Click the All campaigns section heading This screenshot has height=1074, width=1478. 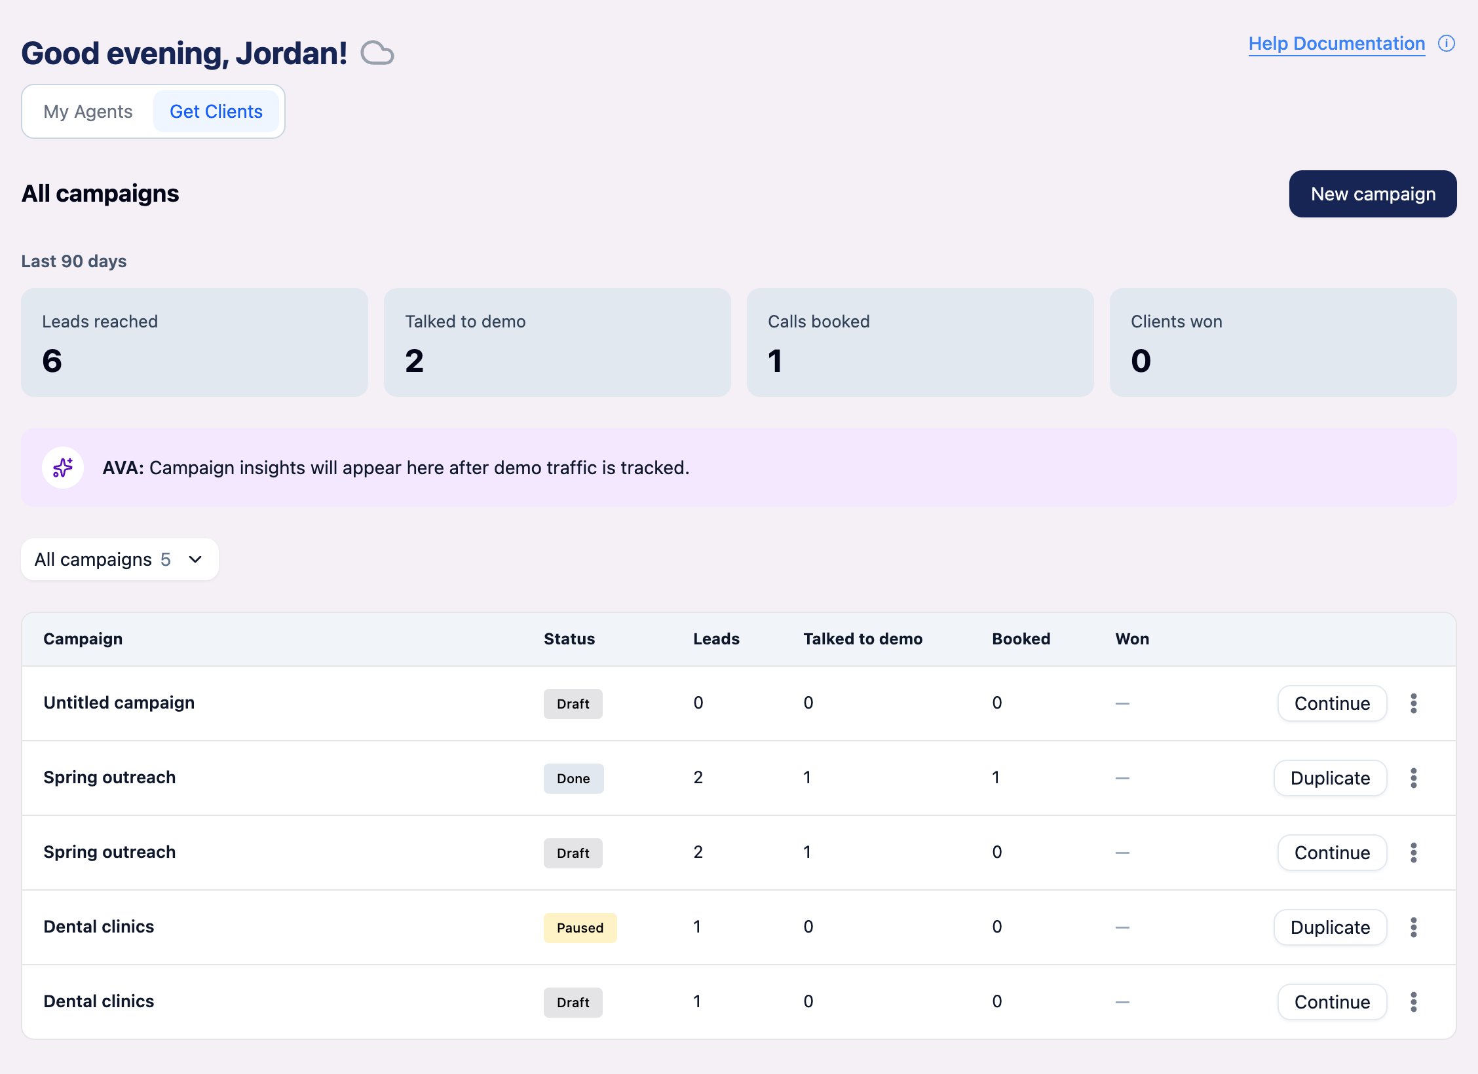point(100,194)
